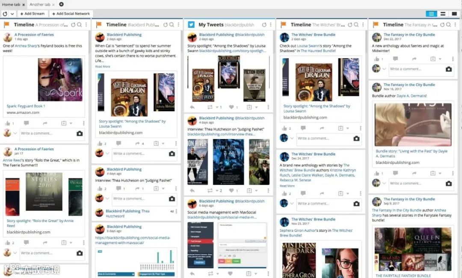Click the Add Social Network button
The width and height of the screenshot is (462, 278).
click(x=71, y=14)
